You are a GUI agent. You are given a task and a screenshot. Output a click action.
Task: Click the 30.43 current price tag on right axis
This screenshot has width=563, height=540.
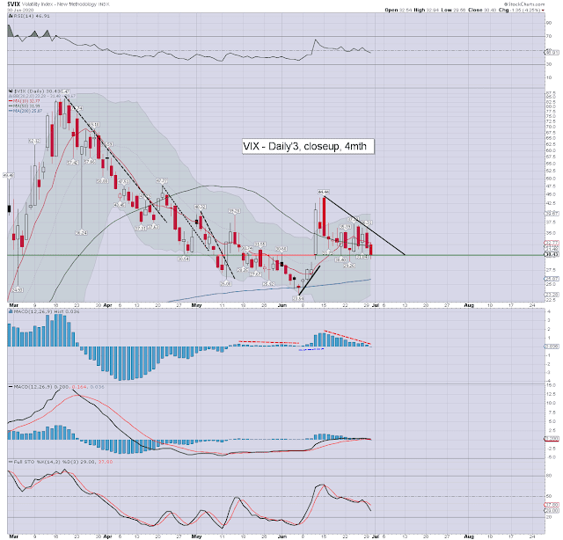[x=552, y=254]
